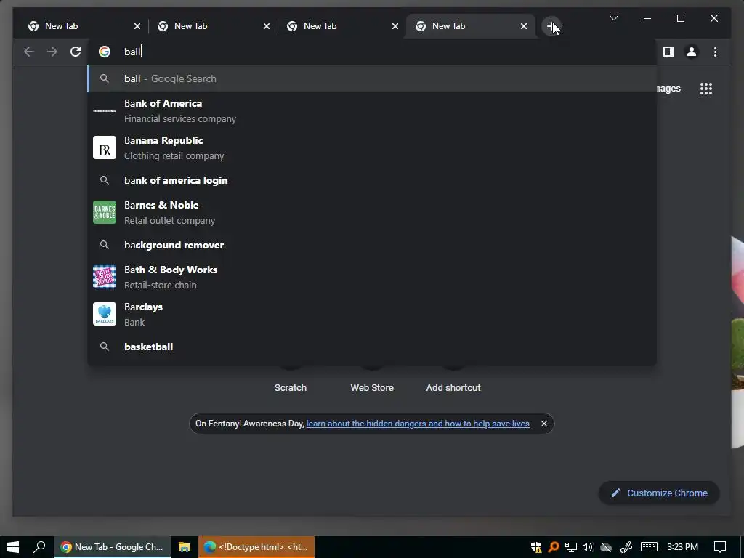Open Chrome three-dot menu
The width and height of the screenshot is (744, 558).
coord(715,52)
